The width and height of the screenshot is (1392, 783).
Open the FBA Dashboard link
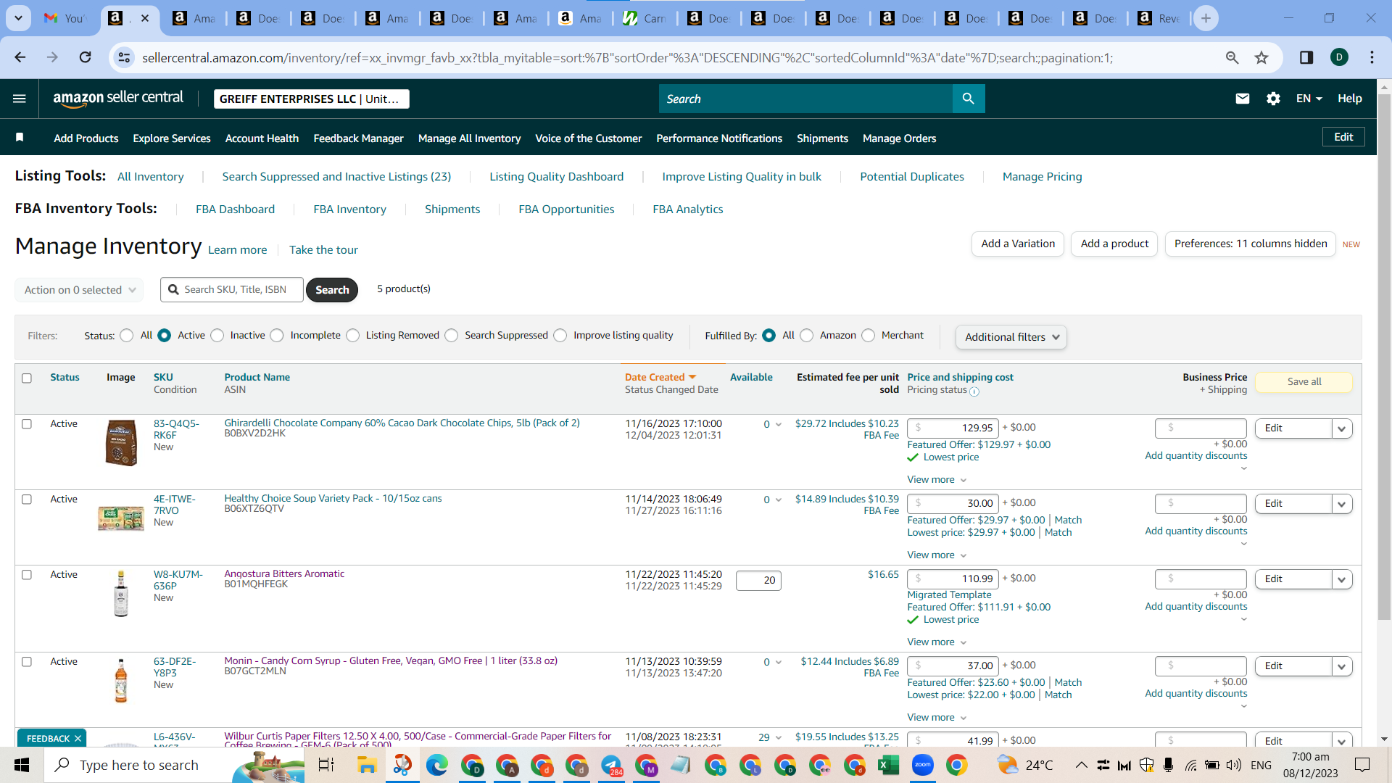coord(235,210)
